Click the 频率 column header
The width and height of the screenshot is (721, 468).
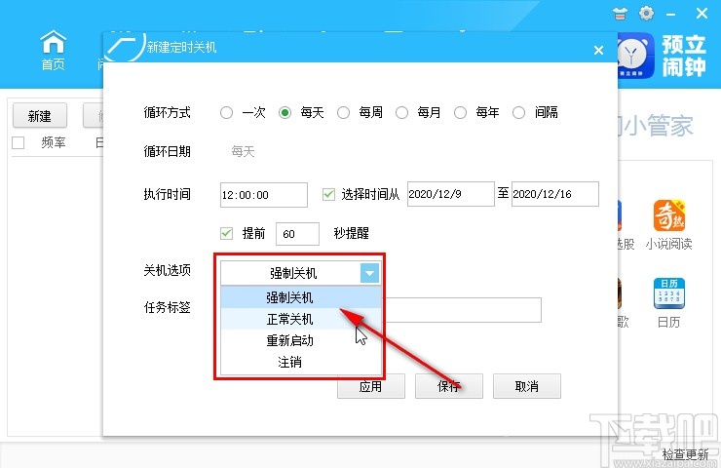click(54, 142)
